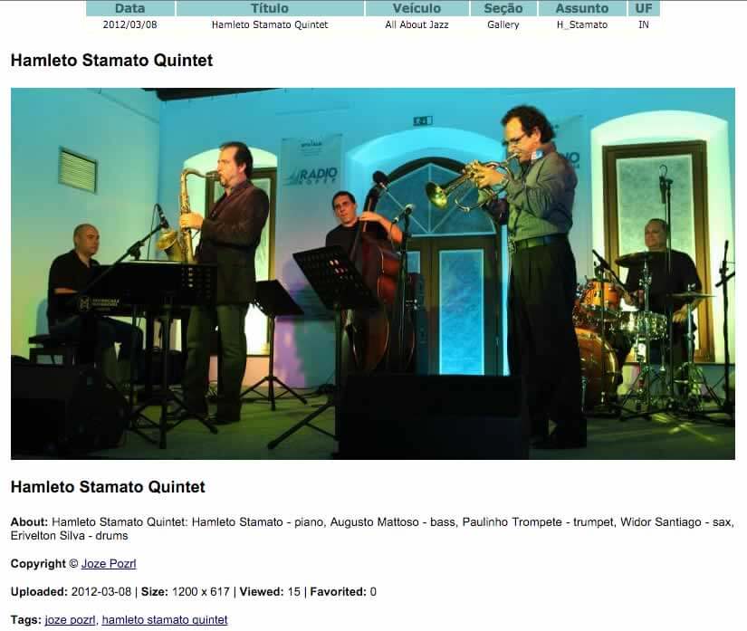
Task: Click the All About Jazz table cell
Action: point(417,24)
